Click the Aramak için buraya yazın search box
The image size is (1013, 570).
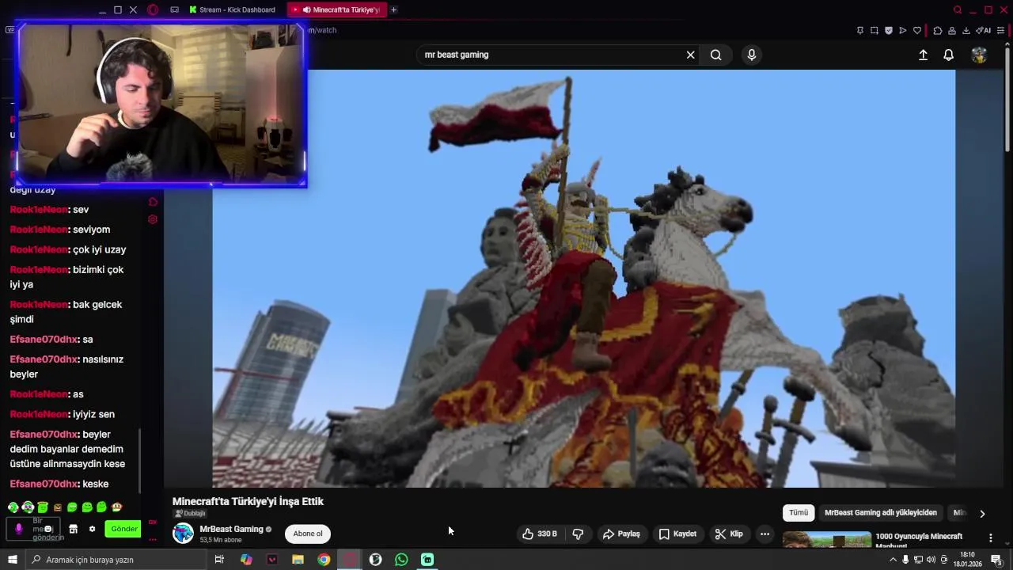[116, 560]
